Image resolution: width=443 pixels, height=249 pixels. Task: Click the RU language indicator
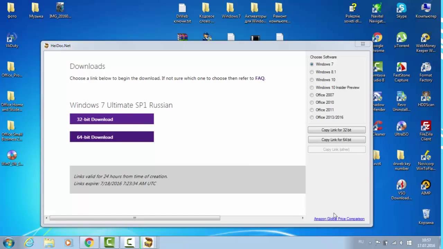pos(361,242)
